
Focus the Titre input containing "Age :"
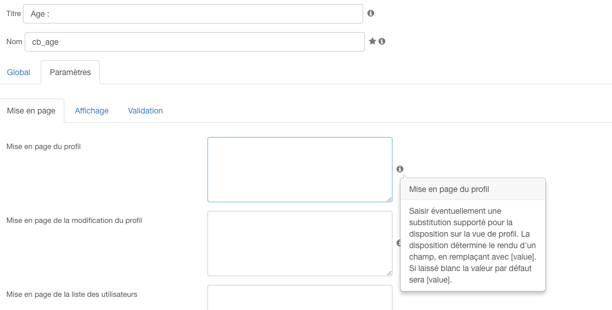click(x=193, y=14)
